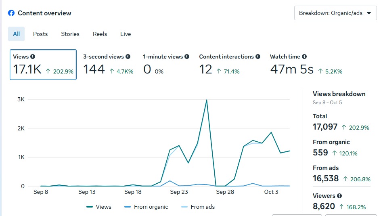
Task: Click info icon beside Content interactions
Action: [258, 57]
